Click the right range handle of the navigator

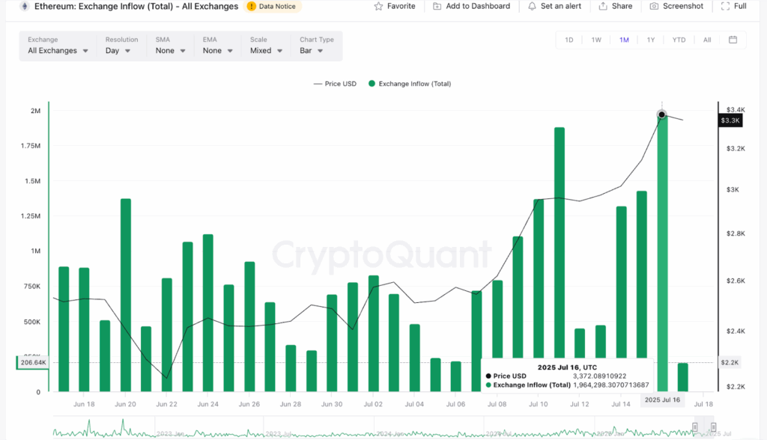[x=713, y=427]
